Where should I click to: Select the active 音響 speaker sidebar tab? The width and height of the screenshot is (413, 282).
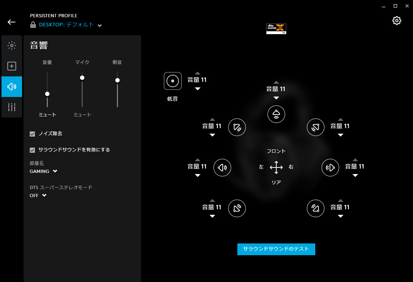[x=12, y=87]
